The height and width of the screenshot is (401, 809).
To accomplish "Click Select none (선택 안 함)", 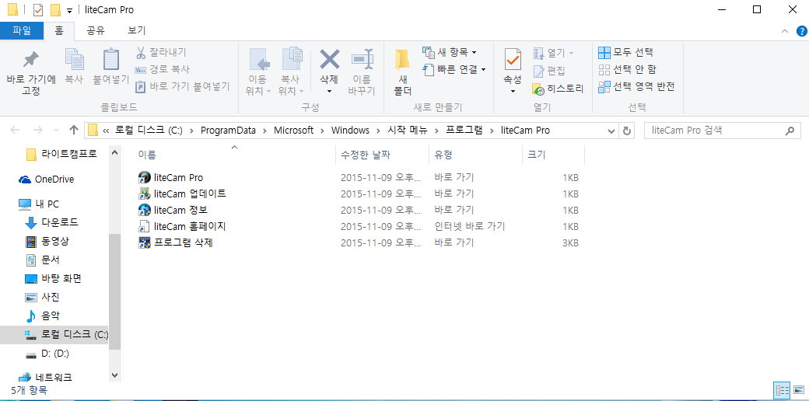I will pos(628,69).
